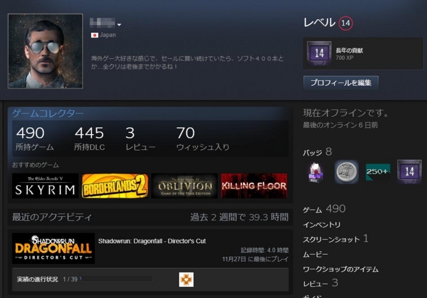427x298 pixels.
Task: Click the Japan flag icon
Action: pos(94,35)
